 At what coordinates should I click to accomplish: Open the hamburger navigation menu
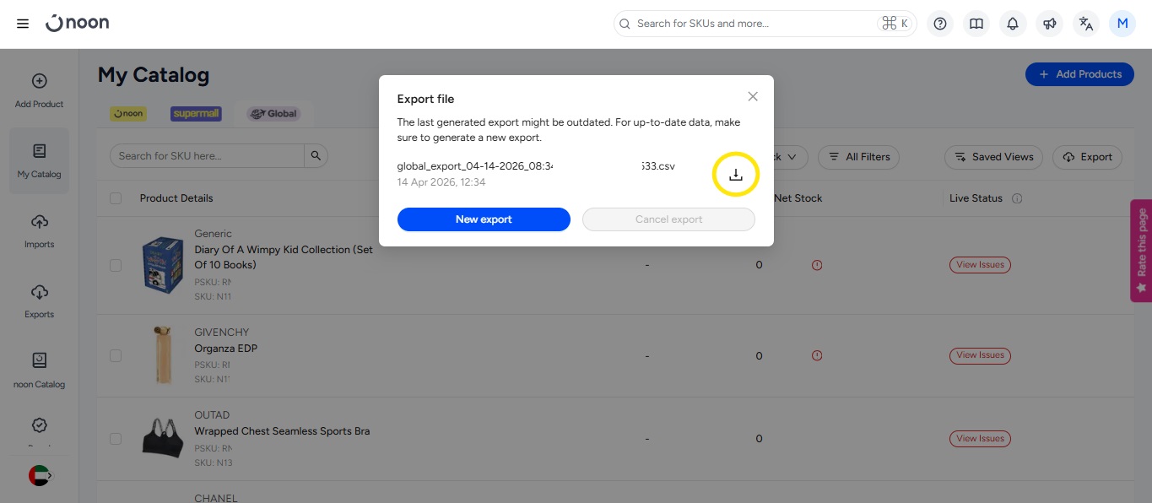coord(23,24)
